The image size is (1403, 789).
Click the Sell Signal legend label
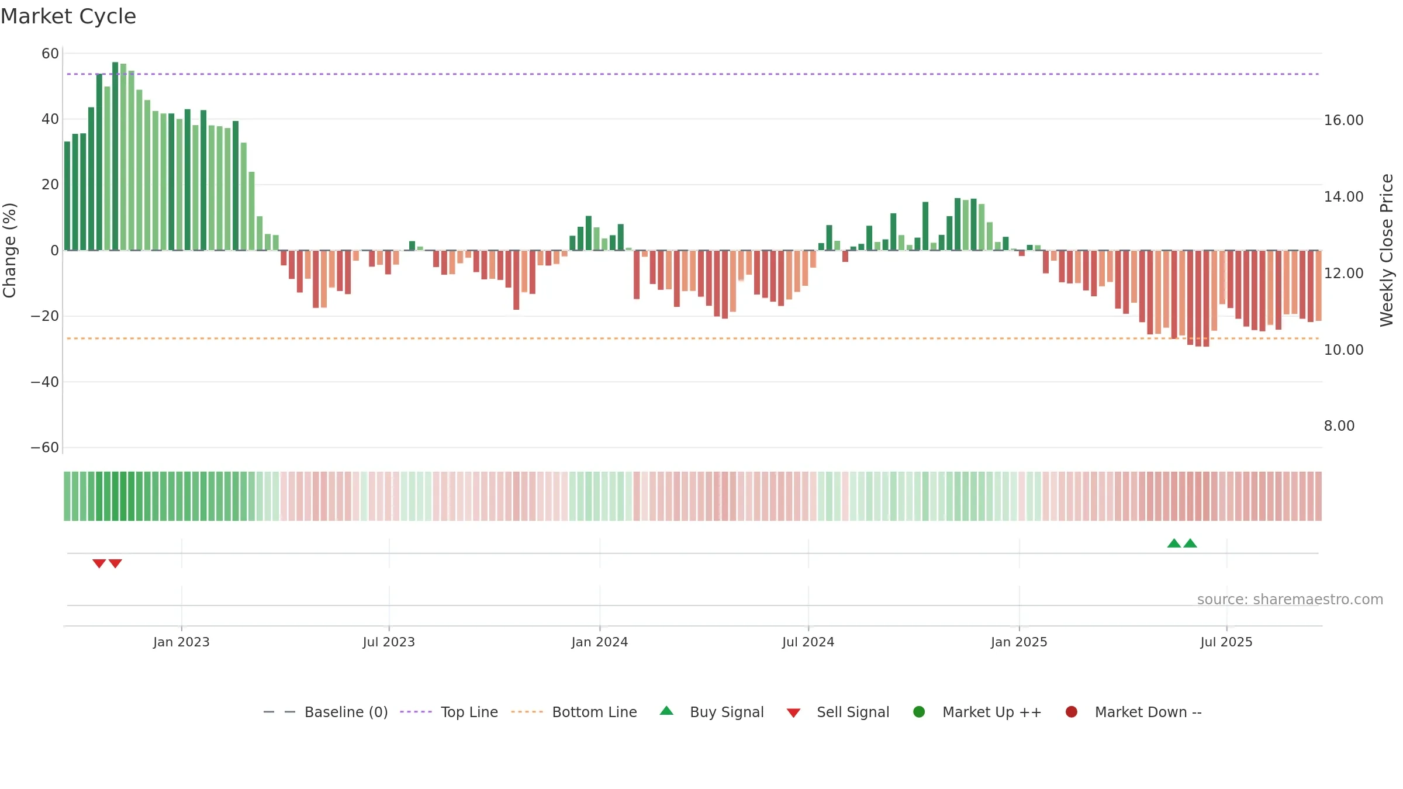pyautogui.click(x=853, y=712)
